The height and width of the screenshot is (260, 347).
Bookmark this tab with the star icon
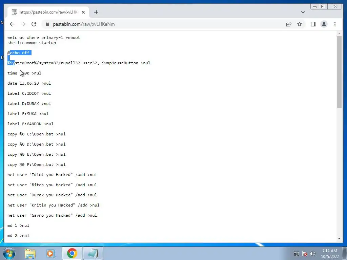click(x=300, y=24)
